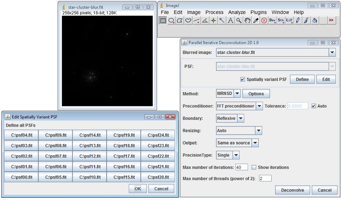Toggle the Spatially variant PSF checkbox

242,79
